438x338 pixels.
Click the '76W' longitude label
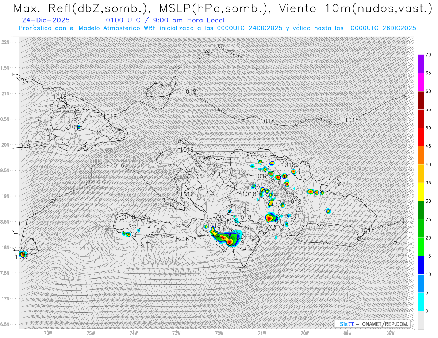point(48,333)
